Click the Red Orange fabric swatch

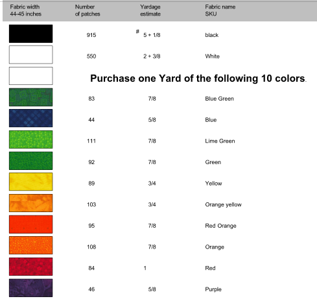pyautogui.click(x=30, y=224)
